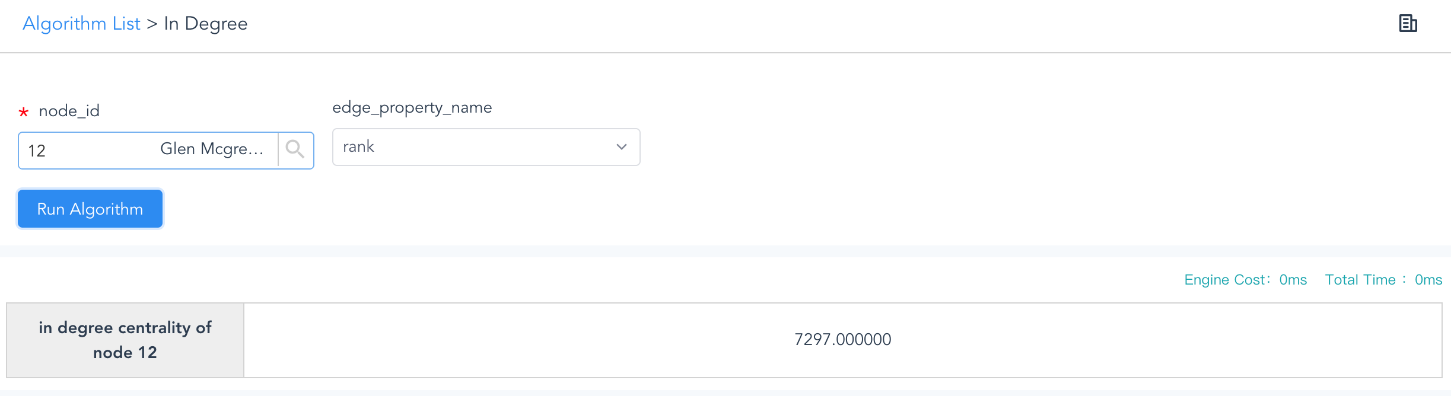Go back to Algorithm List
The width and height of the screenshot is (1451, 396).
pyautogui.click(x=81, y=24)
